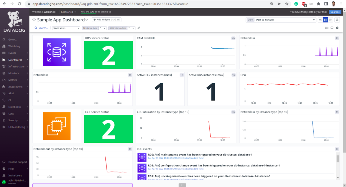
Task: Expand the dashboard title chevron
Action: pos(87,20)
